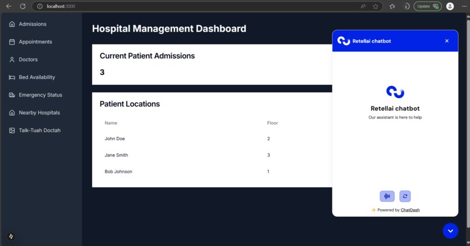Click the Name column header

tap(111, 123)
